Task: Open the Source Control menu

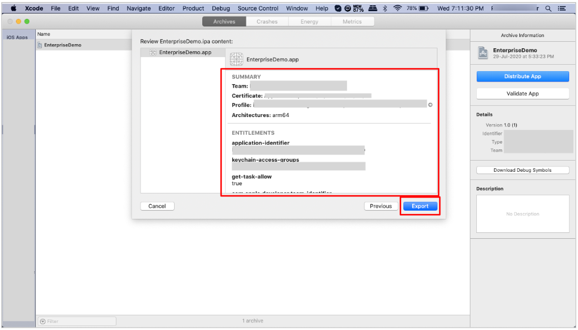Action: coord(258,8)
